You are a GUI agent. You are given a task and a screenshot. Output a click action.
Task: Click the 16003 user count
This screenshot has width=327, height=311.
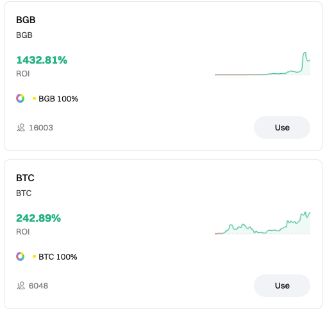(41, 128)
